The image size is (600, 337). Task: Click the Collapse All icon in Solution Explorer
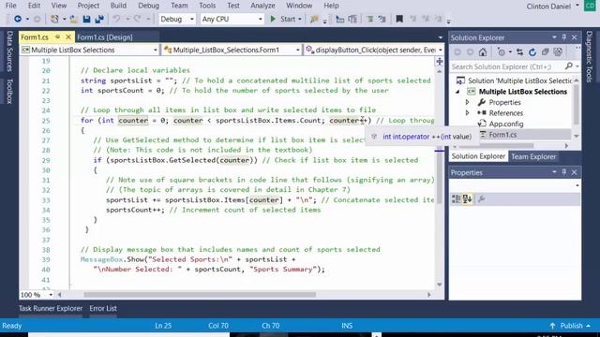tap(546, 52)
